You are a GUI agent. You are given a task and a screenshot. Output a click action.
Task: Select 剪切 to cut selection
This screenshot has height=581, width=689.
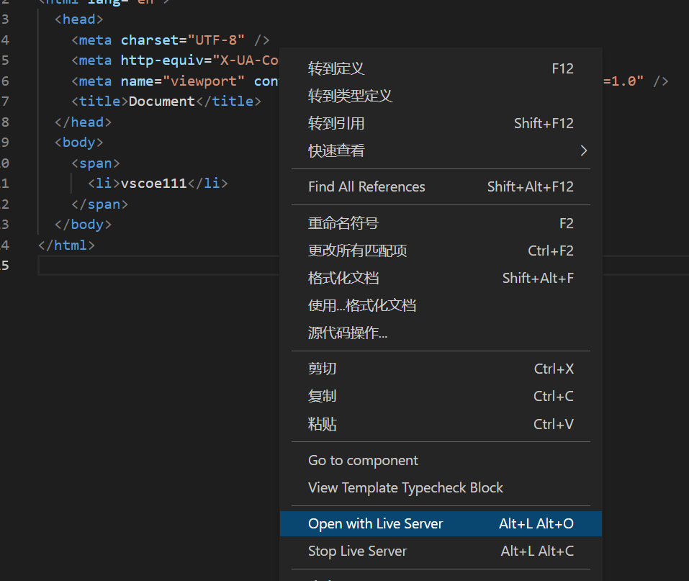click(322, 369)
